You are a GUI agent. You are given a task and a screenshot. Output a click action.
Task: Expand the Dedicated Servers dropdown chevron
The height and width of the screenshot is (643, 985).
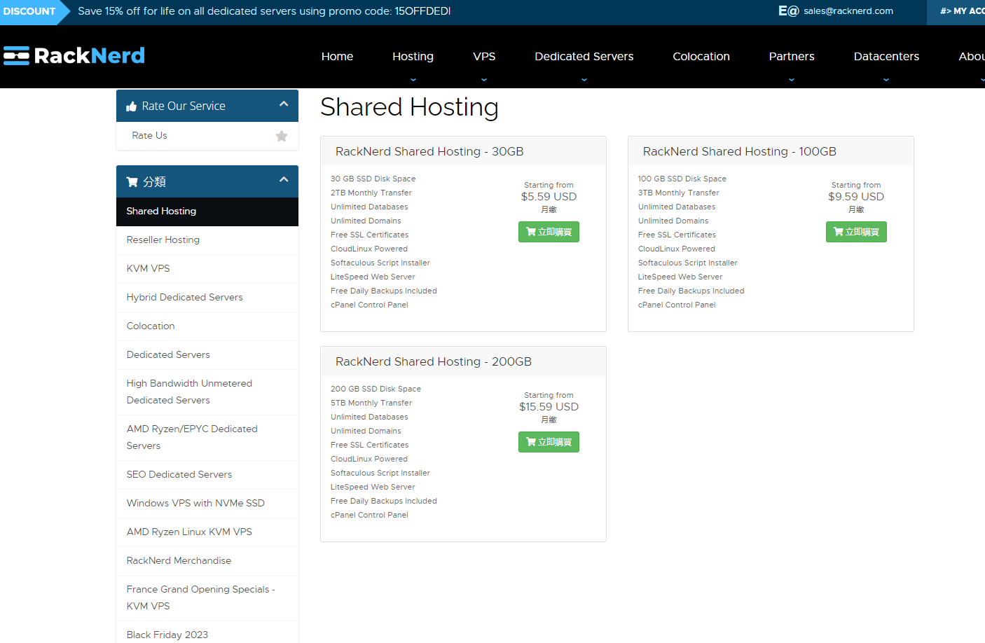pyautogui.click(x=584, y=80)
